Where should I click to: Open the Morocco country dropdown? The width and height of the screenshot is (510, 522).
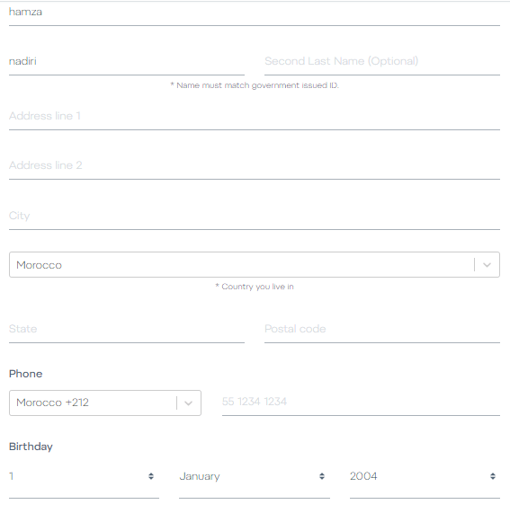pos(255,265)
